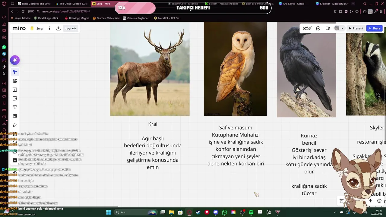
Task: Switch to The Office 1.Sezon tab
Action: pyautogui.click(x=72, y=4)
